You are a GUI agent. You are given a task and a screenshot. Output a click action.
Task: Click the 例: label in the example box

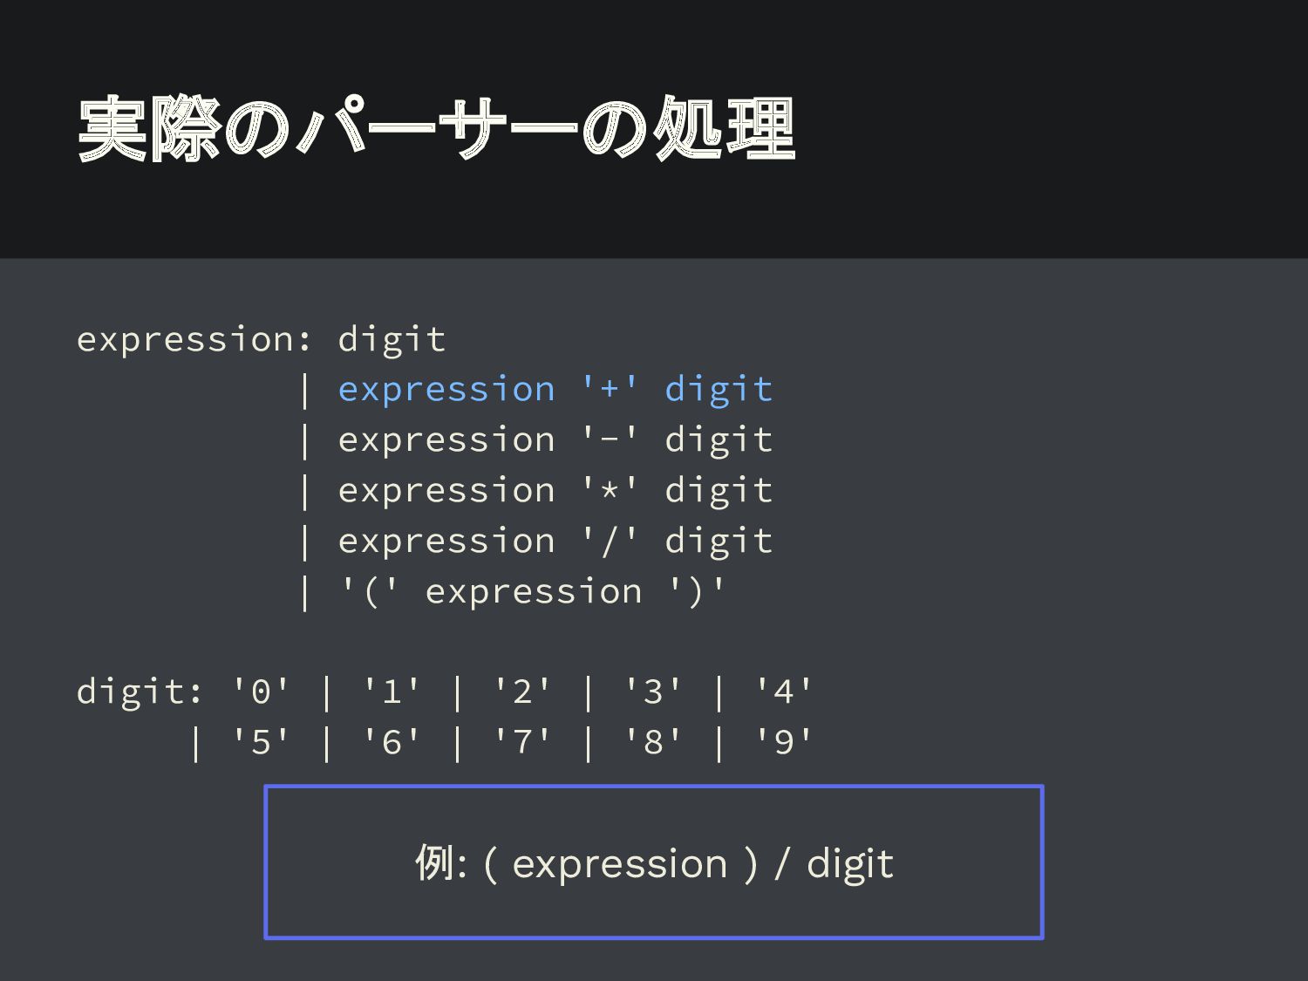[440, 863]
